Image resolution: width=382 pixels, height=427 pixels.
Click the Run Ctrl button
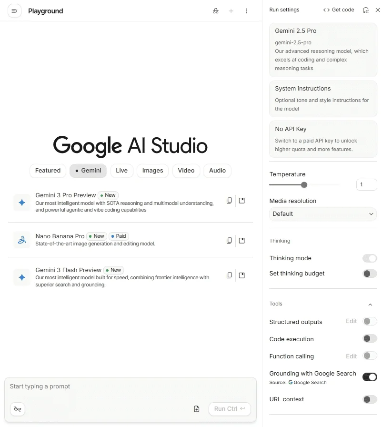click(x=230, y=409)
